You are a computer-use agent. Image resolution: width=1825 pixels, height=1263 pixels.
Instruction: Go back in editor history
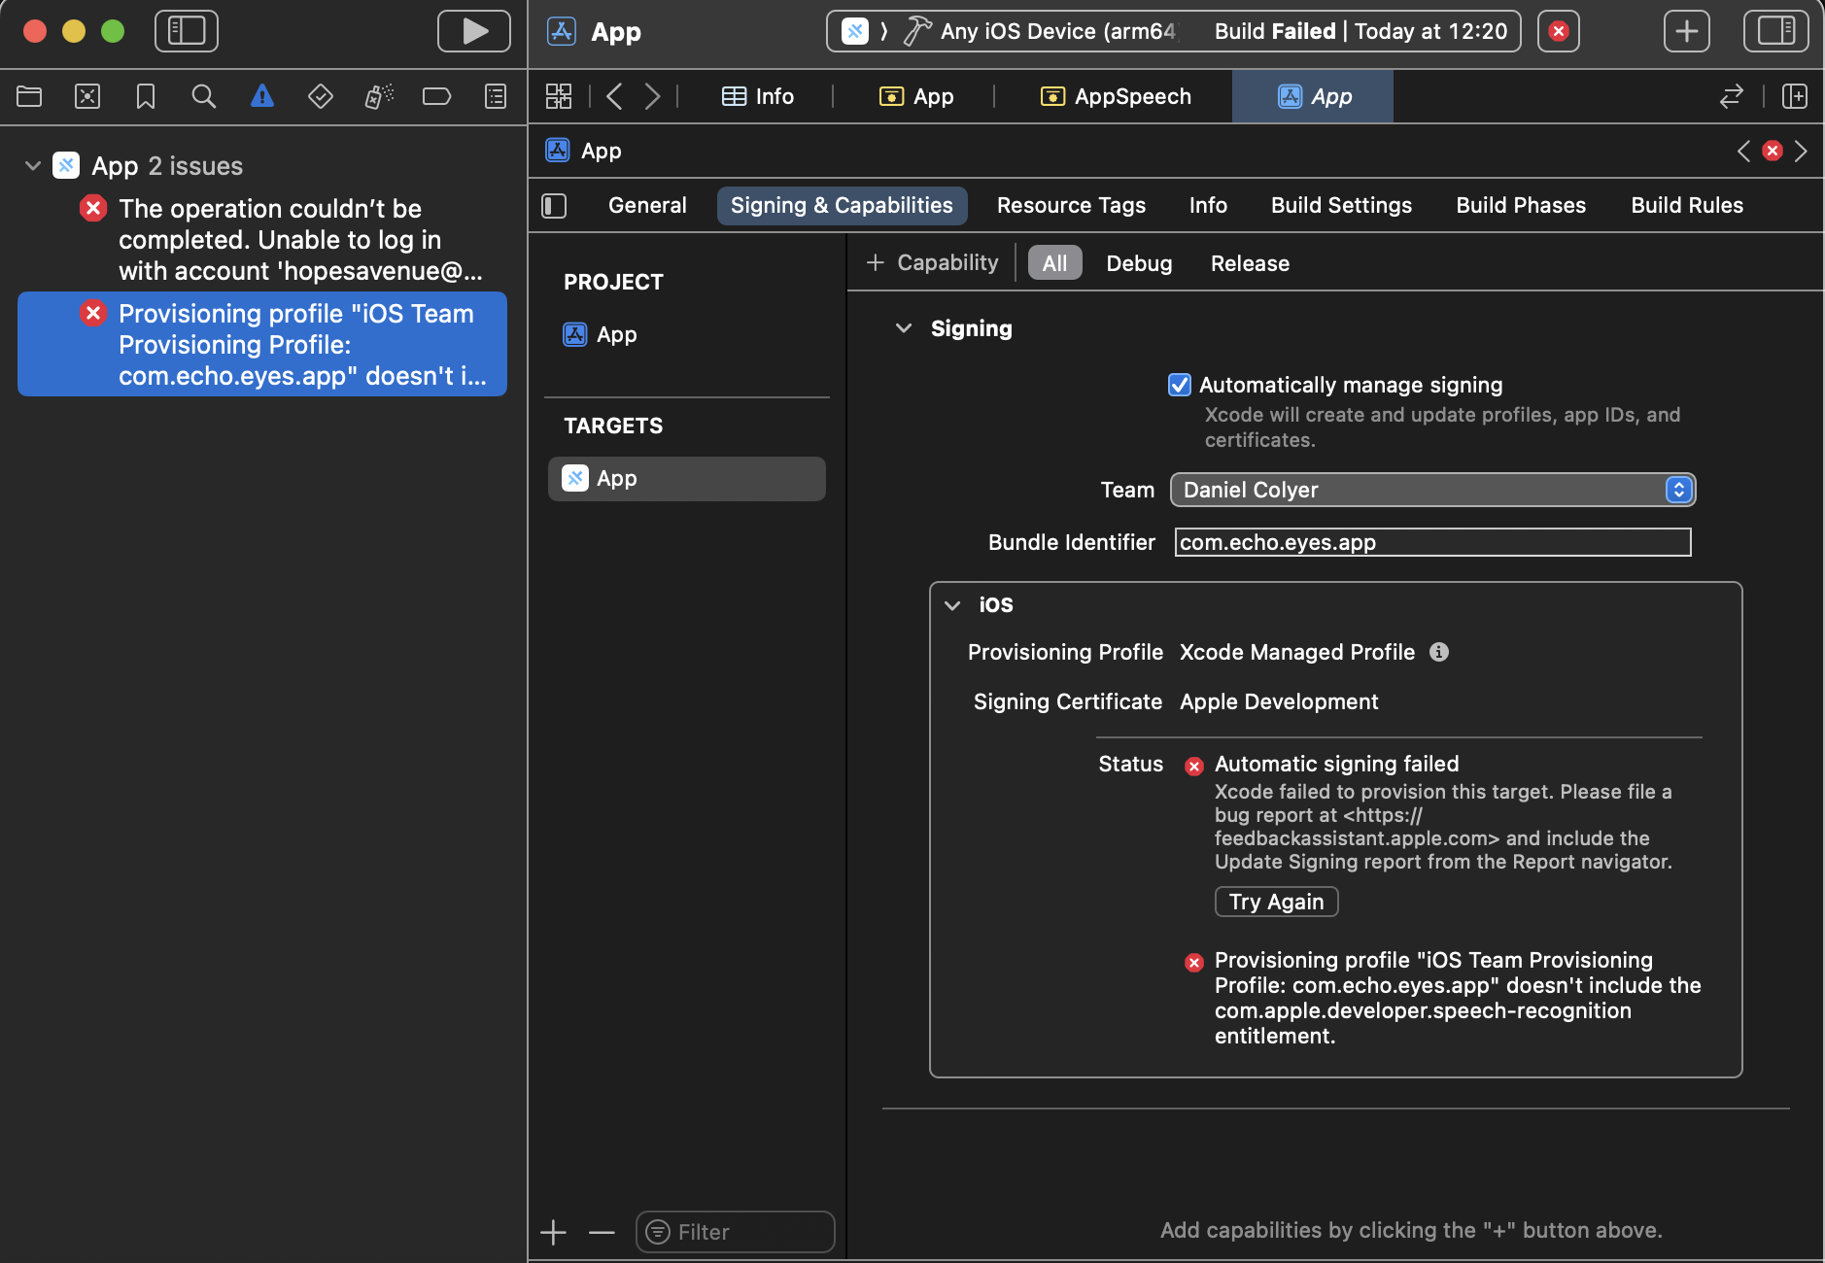tap(614, 96)
